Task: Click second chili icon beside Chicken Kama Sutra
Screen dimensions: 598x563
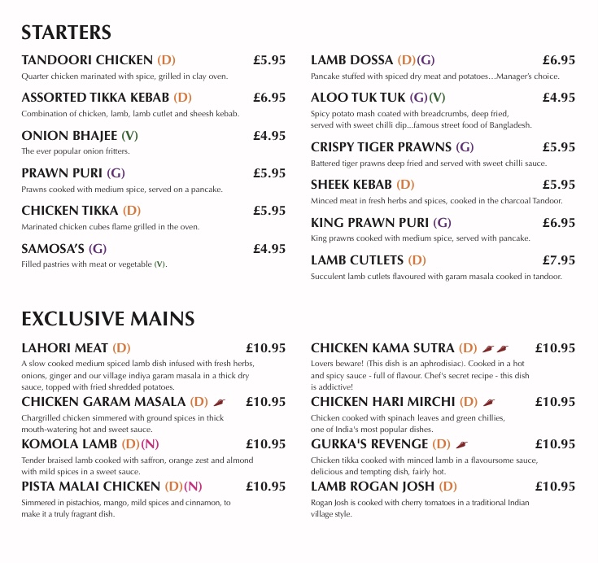Action: click(503, 348)
